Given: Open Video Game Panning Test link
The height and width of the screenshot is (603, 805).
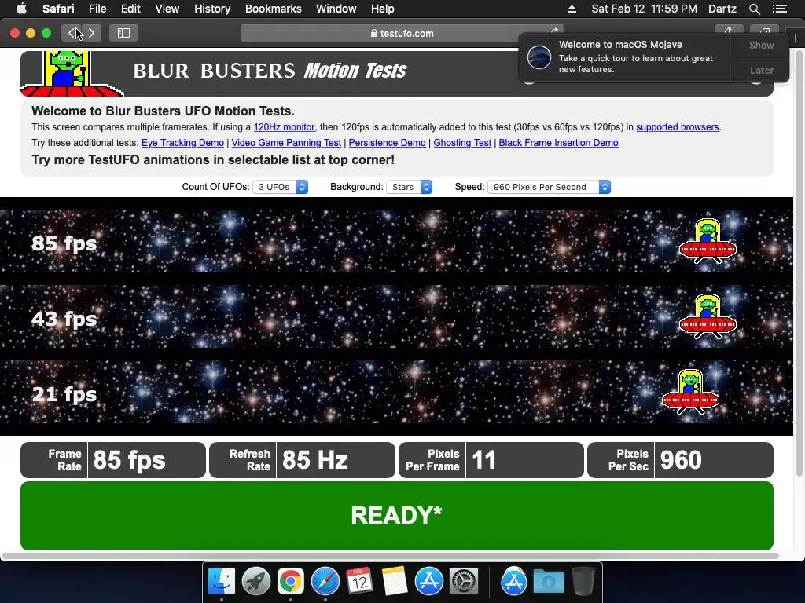Looking at the screenshot, I should 286,143.
